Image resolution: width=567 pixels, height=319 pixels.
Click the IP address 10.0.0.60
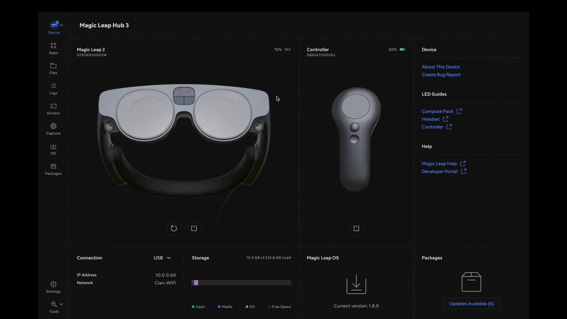165,275
